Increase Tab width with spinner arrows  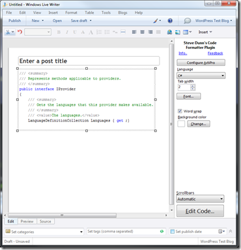click(193, 86)
